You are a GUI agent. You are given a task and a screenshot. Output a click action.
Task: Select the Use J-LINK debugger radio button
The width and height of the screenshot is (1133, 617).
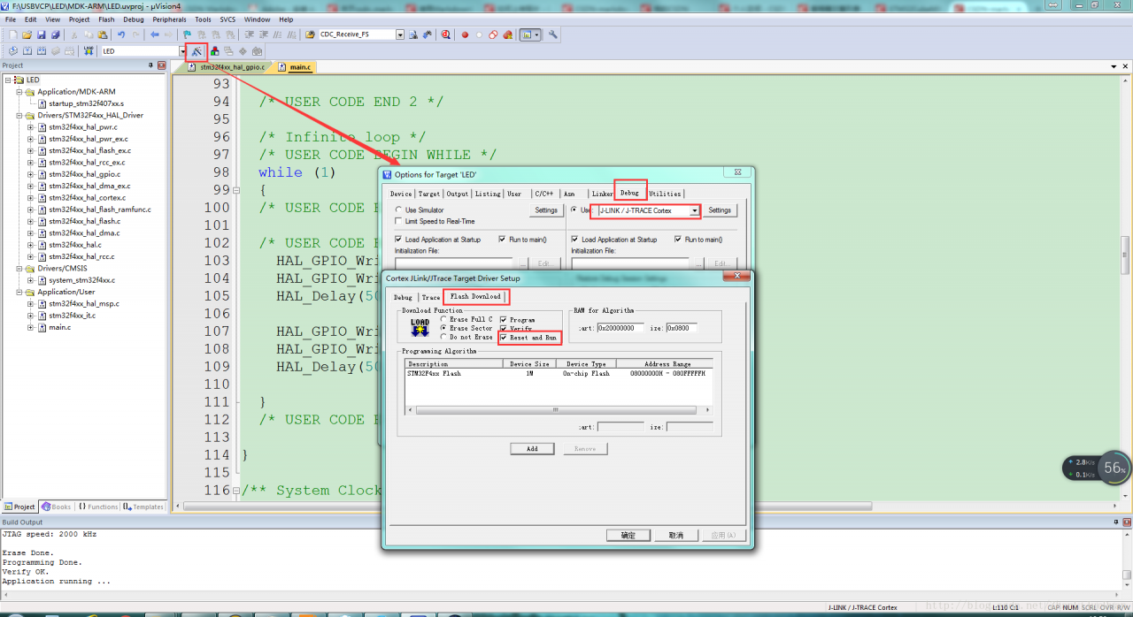574,210
